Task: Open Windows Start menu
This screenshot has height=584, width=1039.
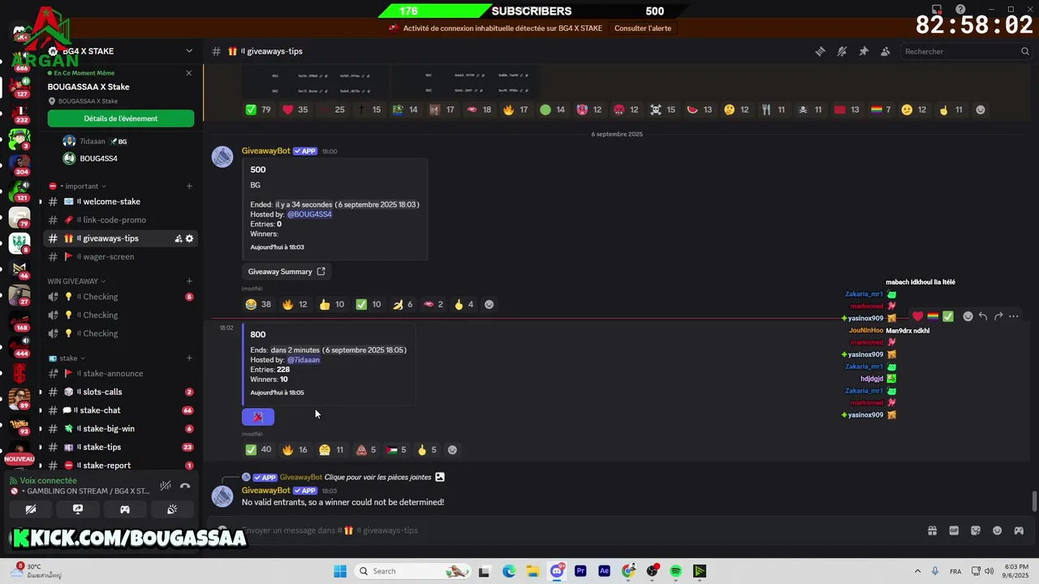Action: tap(340, 571)
